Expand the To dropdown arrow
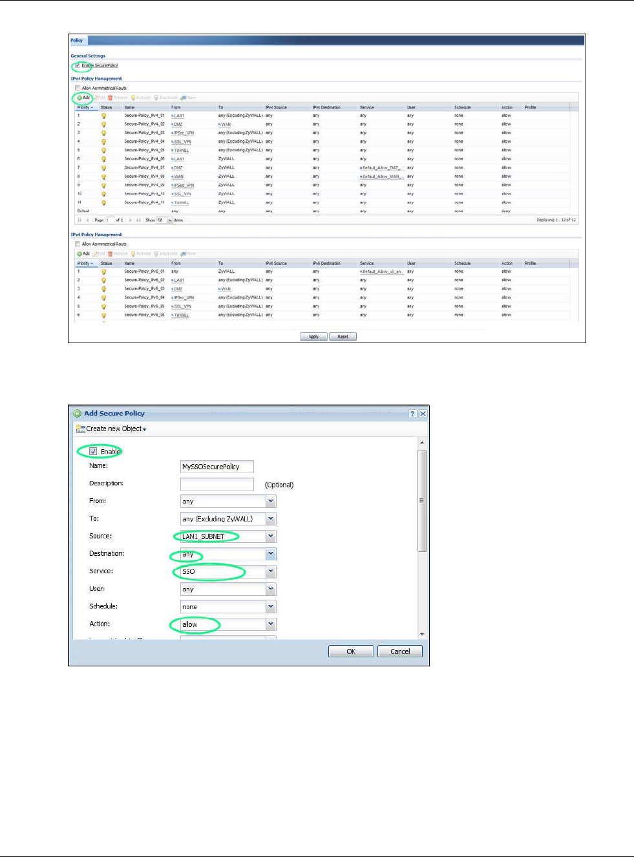This screenshot has width=634, height=857. pos(271,519)
